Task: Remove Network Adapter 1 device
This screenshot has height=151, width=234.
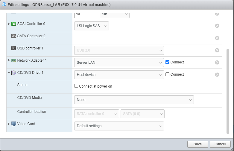Action: coord(217,62)
